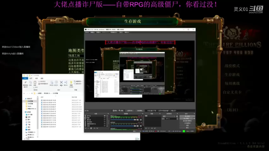
Task: Click Copy path in Explorer ribbon
Action: pyautogui.click(x=42, y=82)
